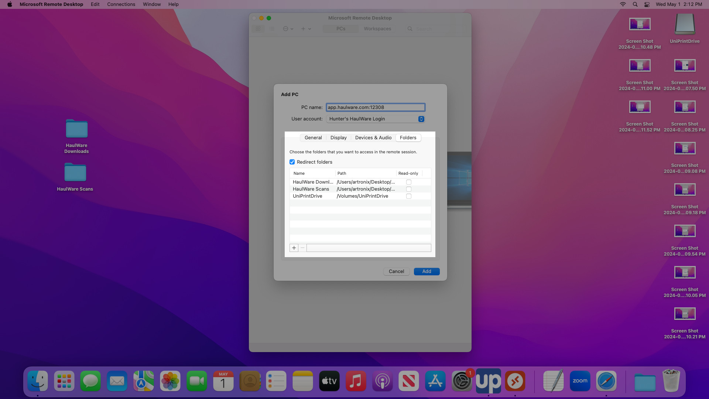Enable Read-only for HaulWare Scans folder

pyautogui.click(x=409, y=189)
